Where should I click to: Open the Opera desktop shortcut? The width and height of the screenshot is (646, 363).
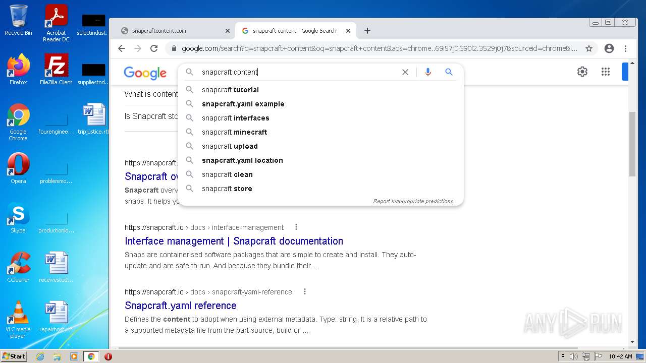(18, 168)
